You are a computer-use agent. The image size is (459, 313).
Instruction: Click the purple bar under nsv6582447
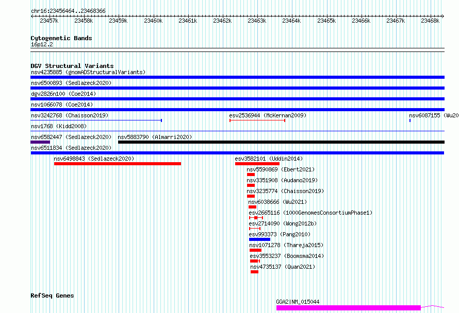[40, 142]
